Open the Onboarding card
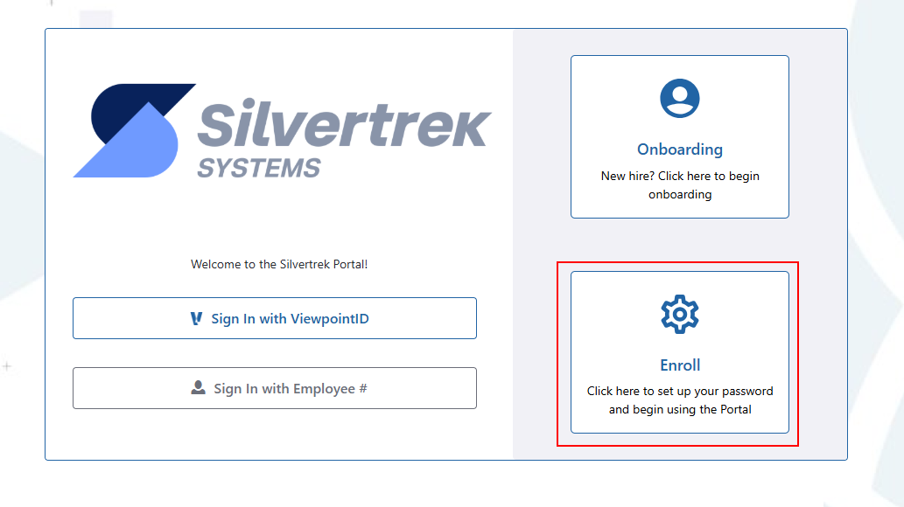This screenshot has width=904, height=507. [x=680, y=136]
